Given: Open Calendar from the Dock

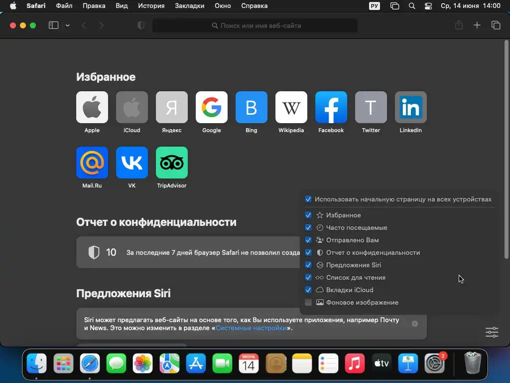Looking at the screenshot, I should click(249, 363).
